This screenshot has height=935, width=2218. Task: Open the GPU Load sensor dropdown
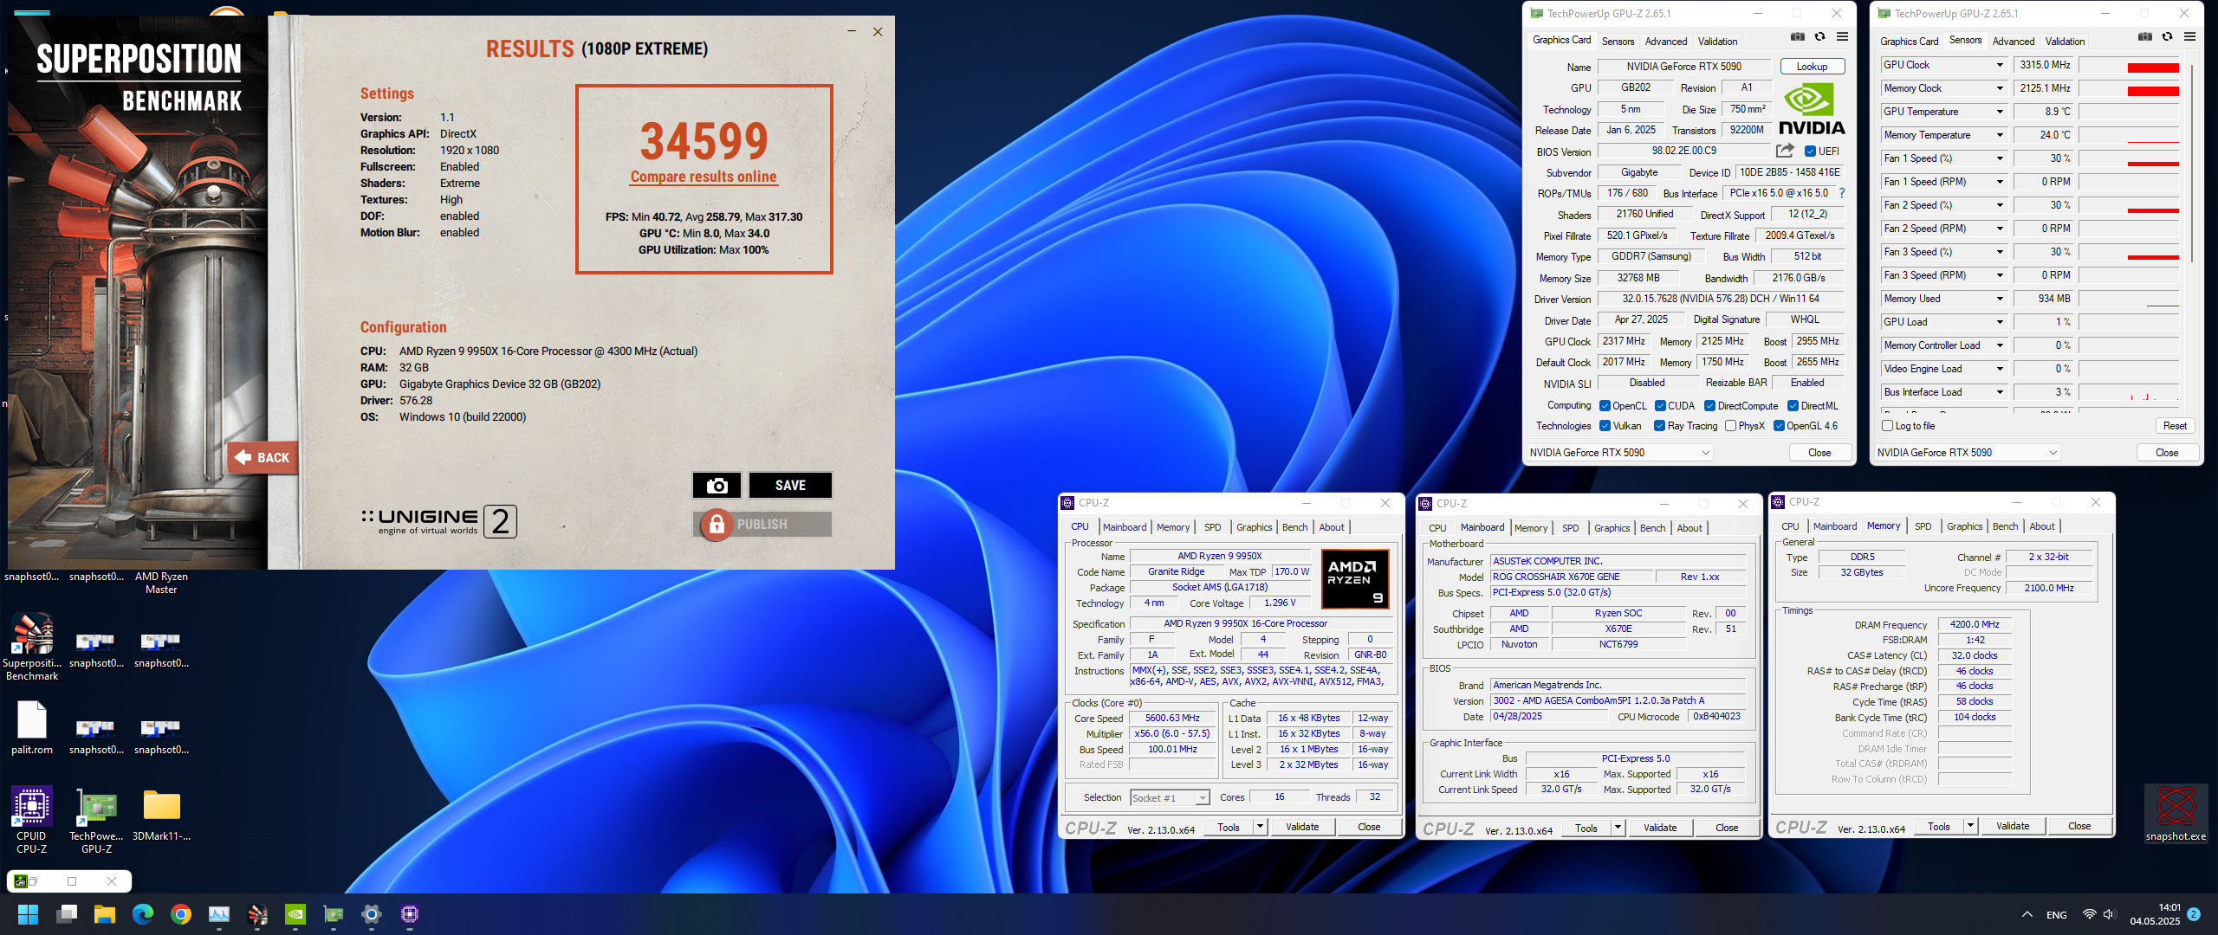tap(2000, 322)
